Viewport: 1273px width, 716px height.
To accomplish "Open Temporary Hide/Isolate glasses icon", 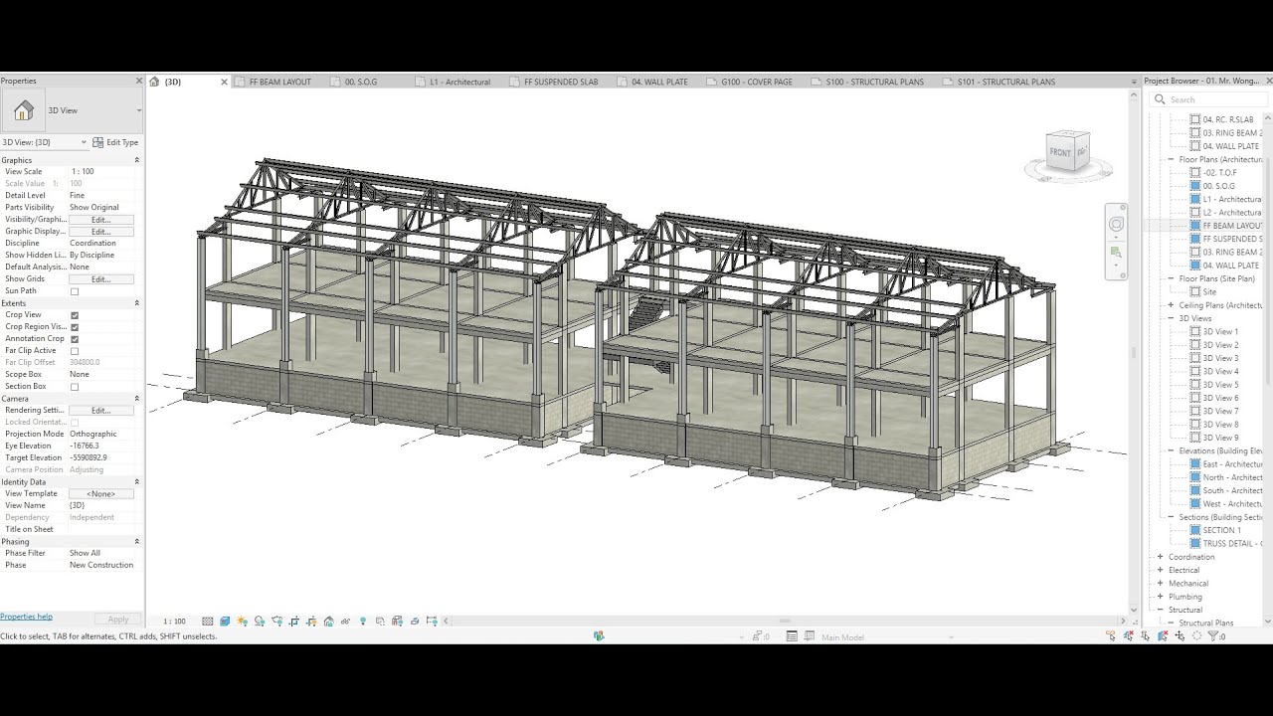I will coord(345,622).
